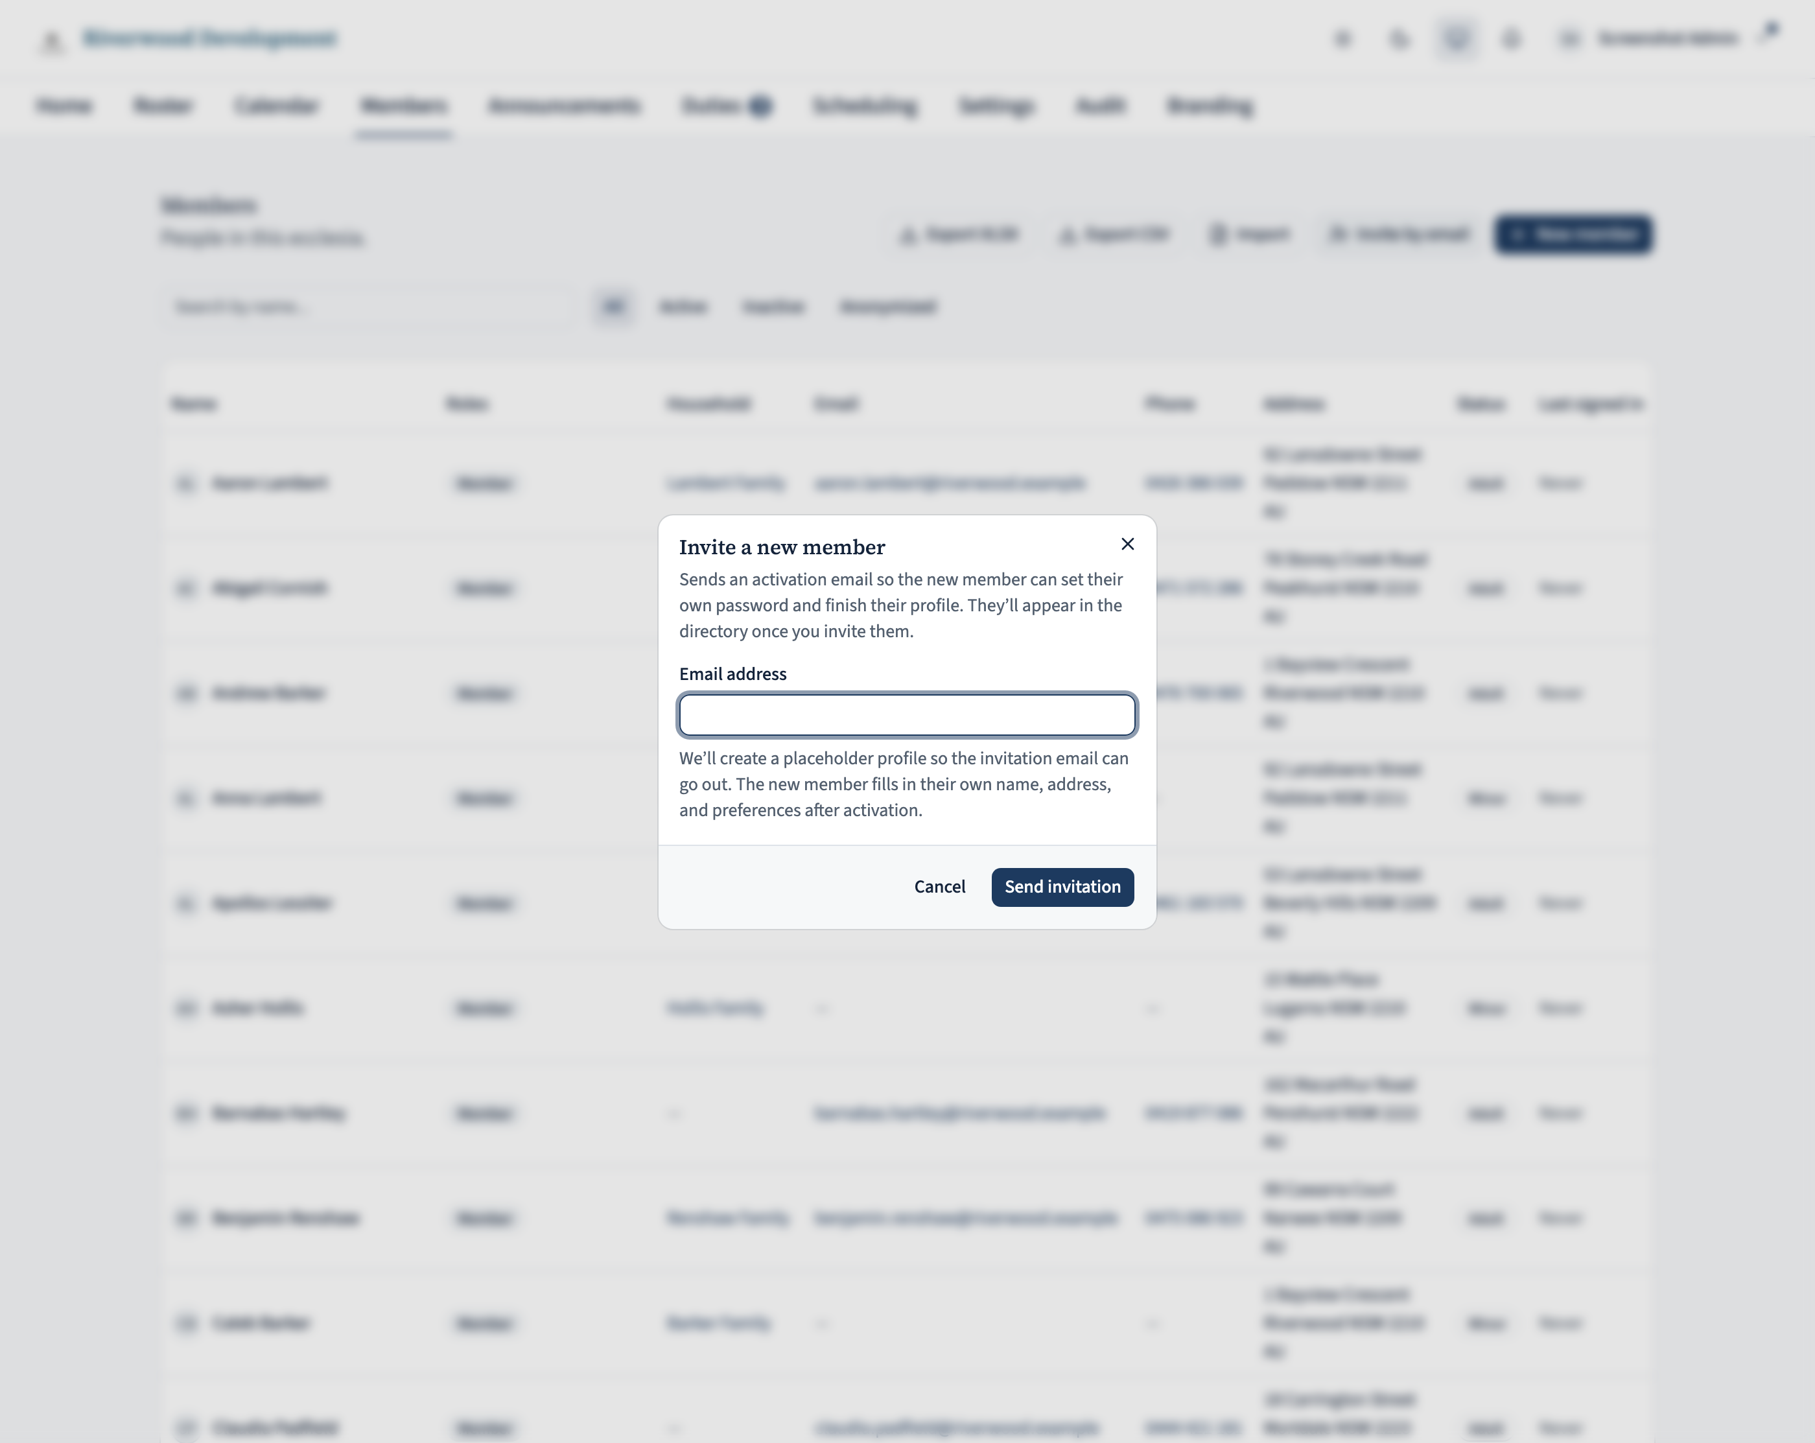Open the Settings tab in navigation
Viewport: 1815px width, 1443px height.
(996, 106)
